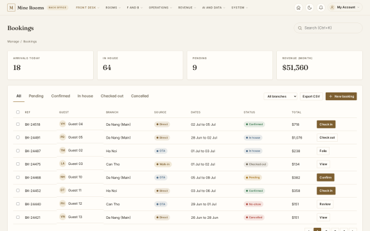The image size is (370, 231).
Task: Tick checkbox for booking BK-24475
Action: click(x=18, y=164)
